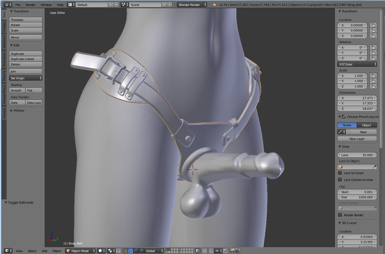Delete the Default screen layout with X icon

[x=116, y=5]
